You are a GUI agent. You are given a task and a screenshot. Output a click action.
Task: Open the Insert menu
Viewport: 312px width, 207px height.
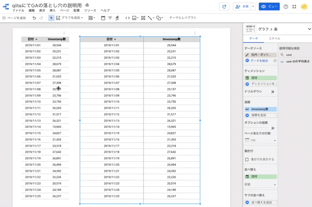pyautogui.click(x=52, y=10)
